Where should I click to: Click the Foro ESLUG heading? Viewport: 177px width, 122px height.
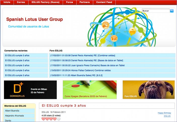pyautogui.click(x=56, y=51)
